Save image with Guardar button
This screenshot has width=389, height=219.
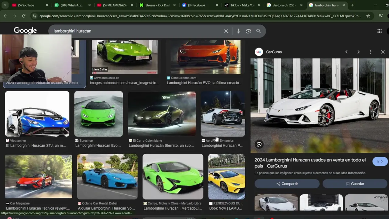coord(355,184)
